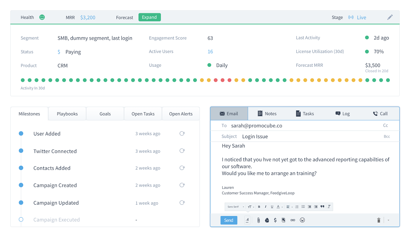This screenshot has width=410, height=238.
Task: Click the 70% License Utilization value
Action: (x=379, y=52)
